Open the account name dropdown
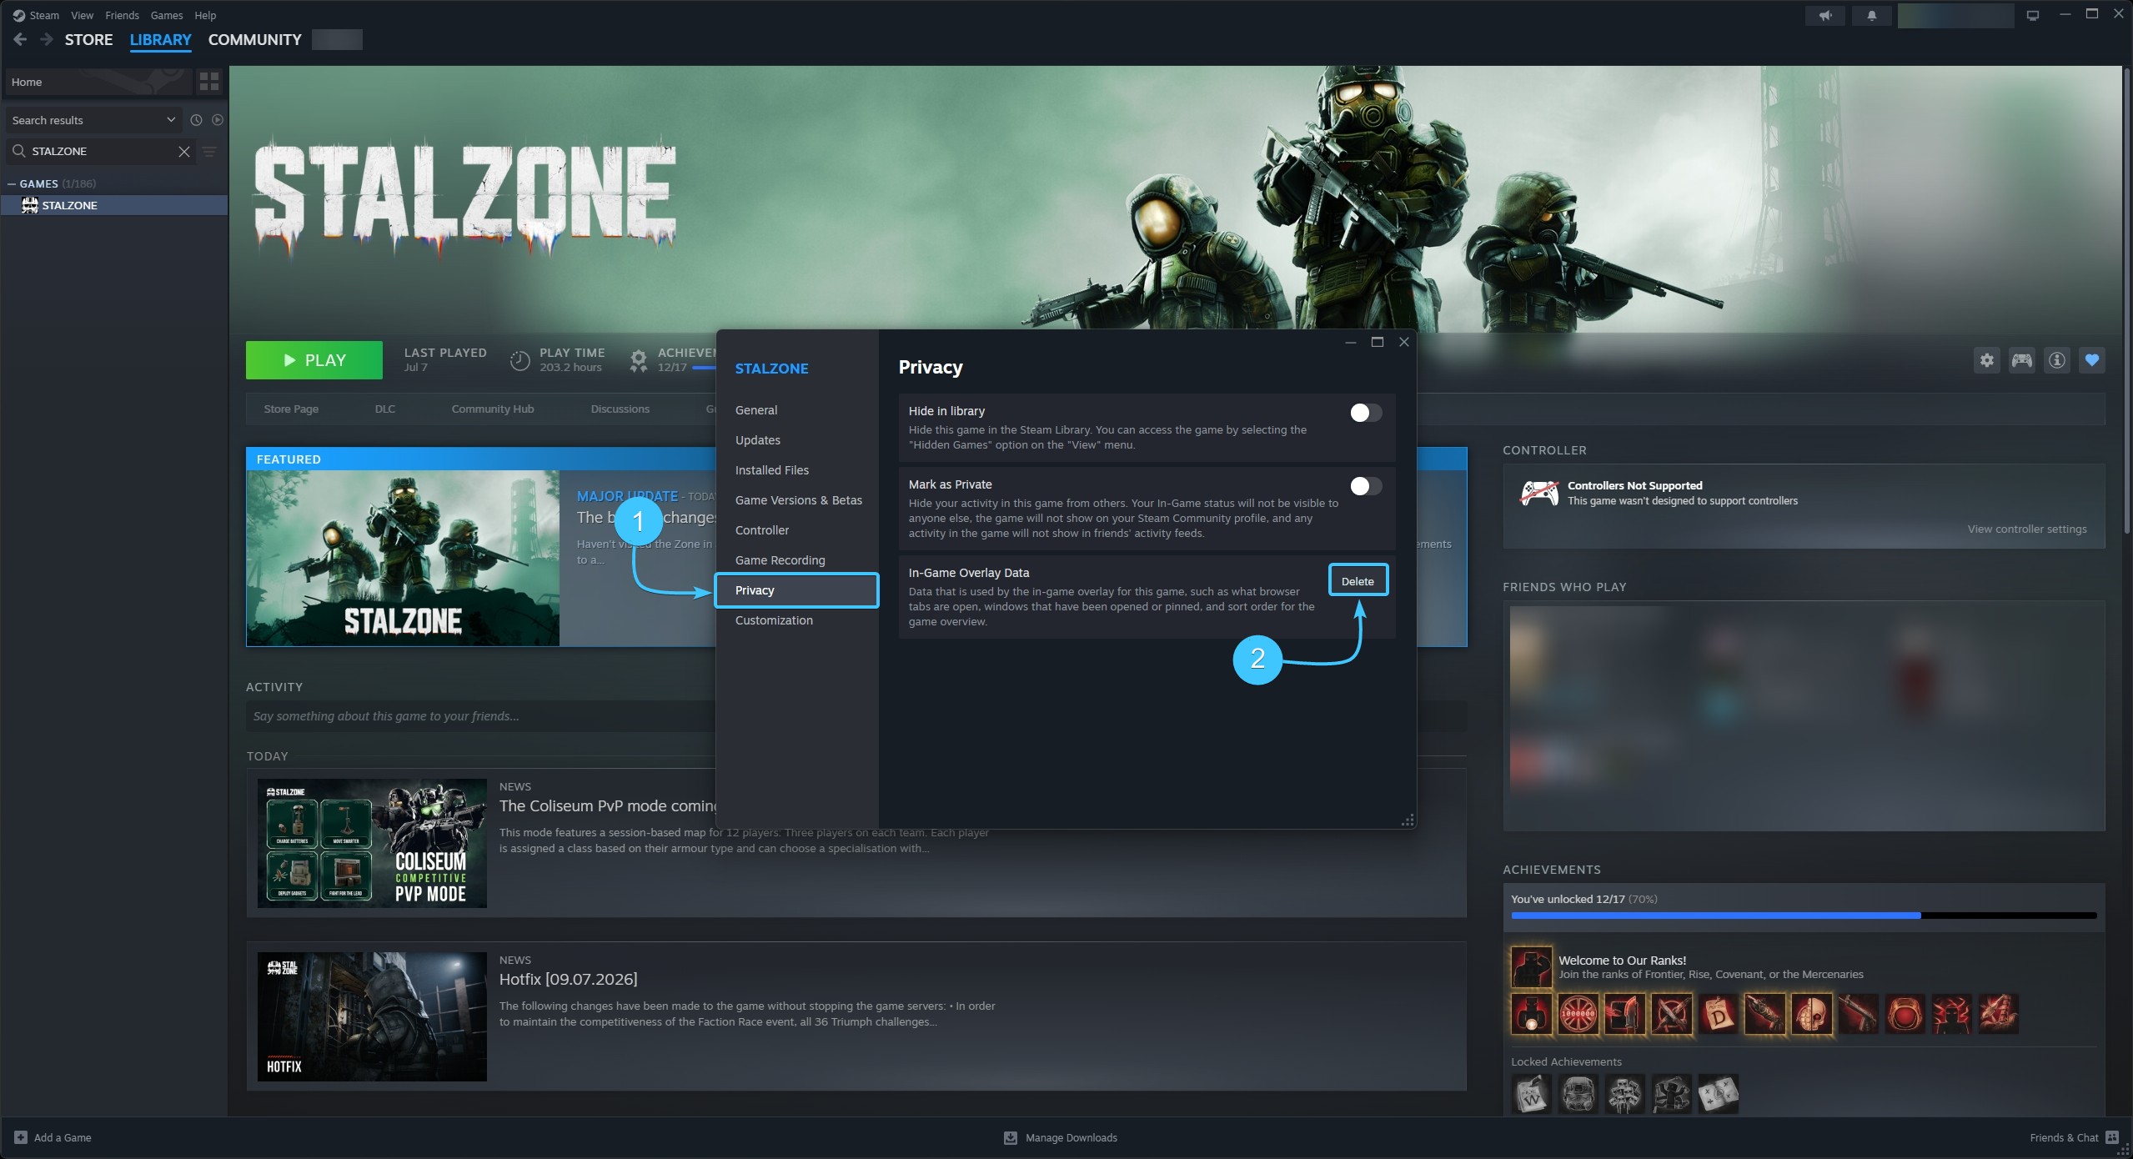The height and width of the screenshot is (1159, 2133). point(1955,16)
